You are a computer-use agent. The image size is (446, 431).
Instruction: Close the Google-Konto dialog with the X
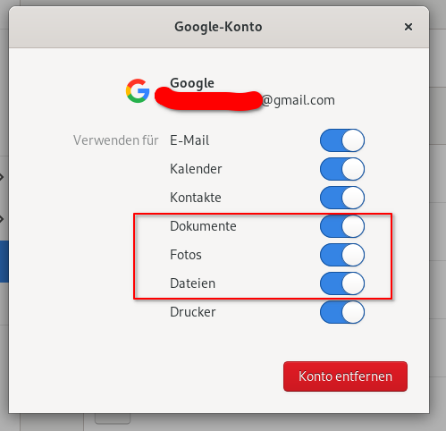408,27
